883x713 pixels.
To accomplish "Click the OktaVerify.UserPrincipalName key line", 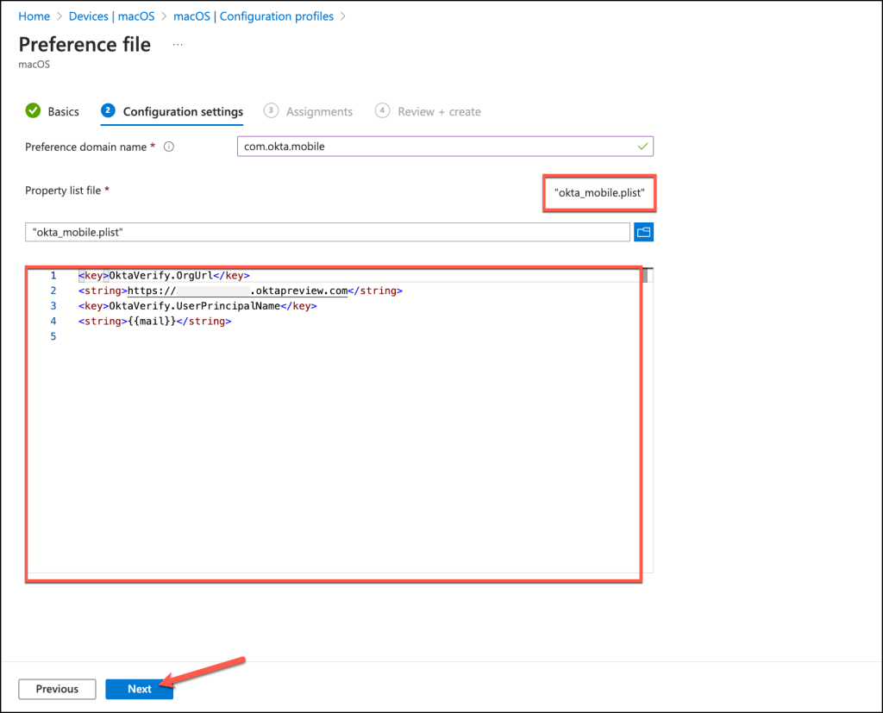I will pos(197,306).
